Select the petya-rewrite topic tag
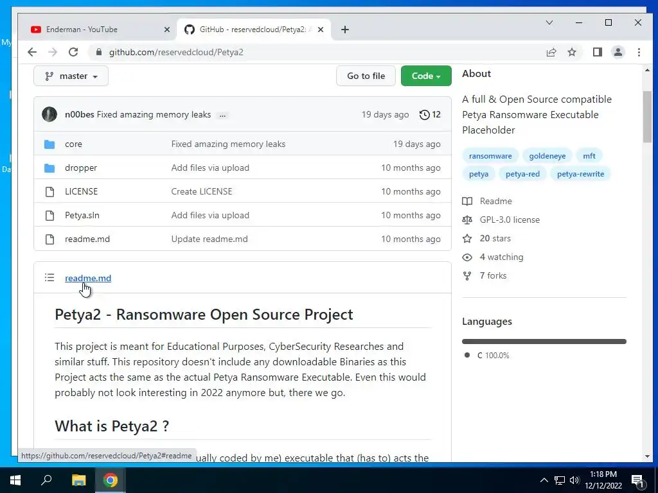This screenshot has height=493, width=658. 580,174
